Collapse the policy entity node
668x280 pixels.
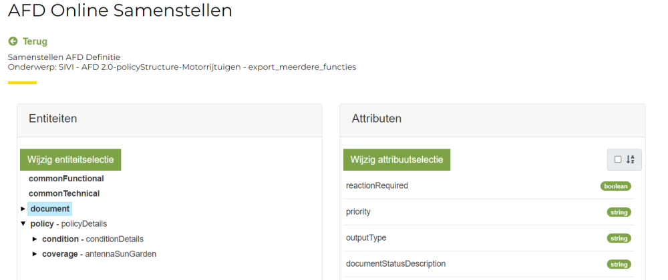[23, 224]
